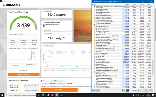Click the taskbar search input field
156x97 pixels.
click(21, 95)
